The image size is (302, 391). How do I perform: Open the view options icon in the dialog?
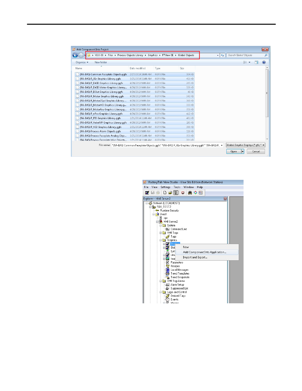(245, 62)
